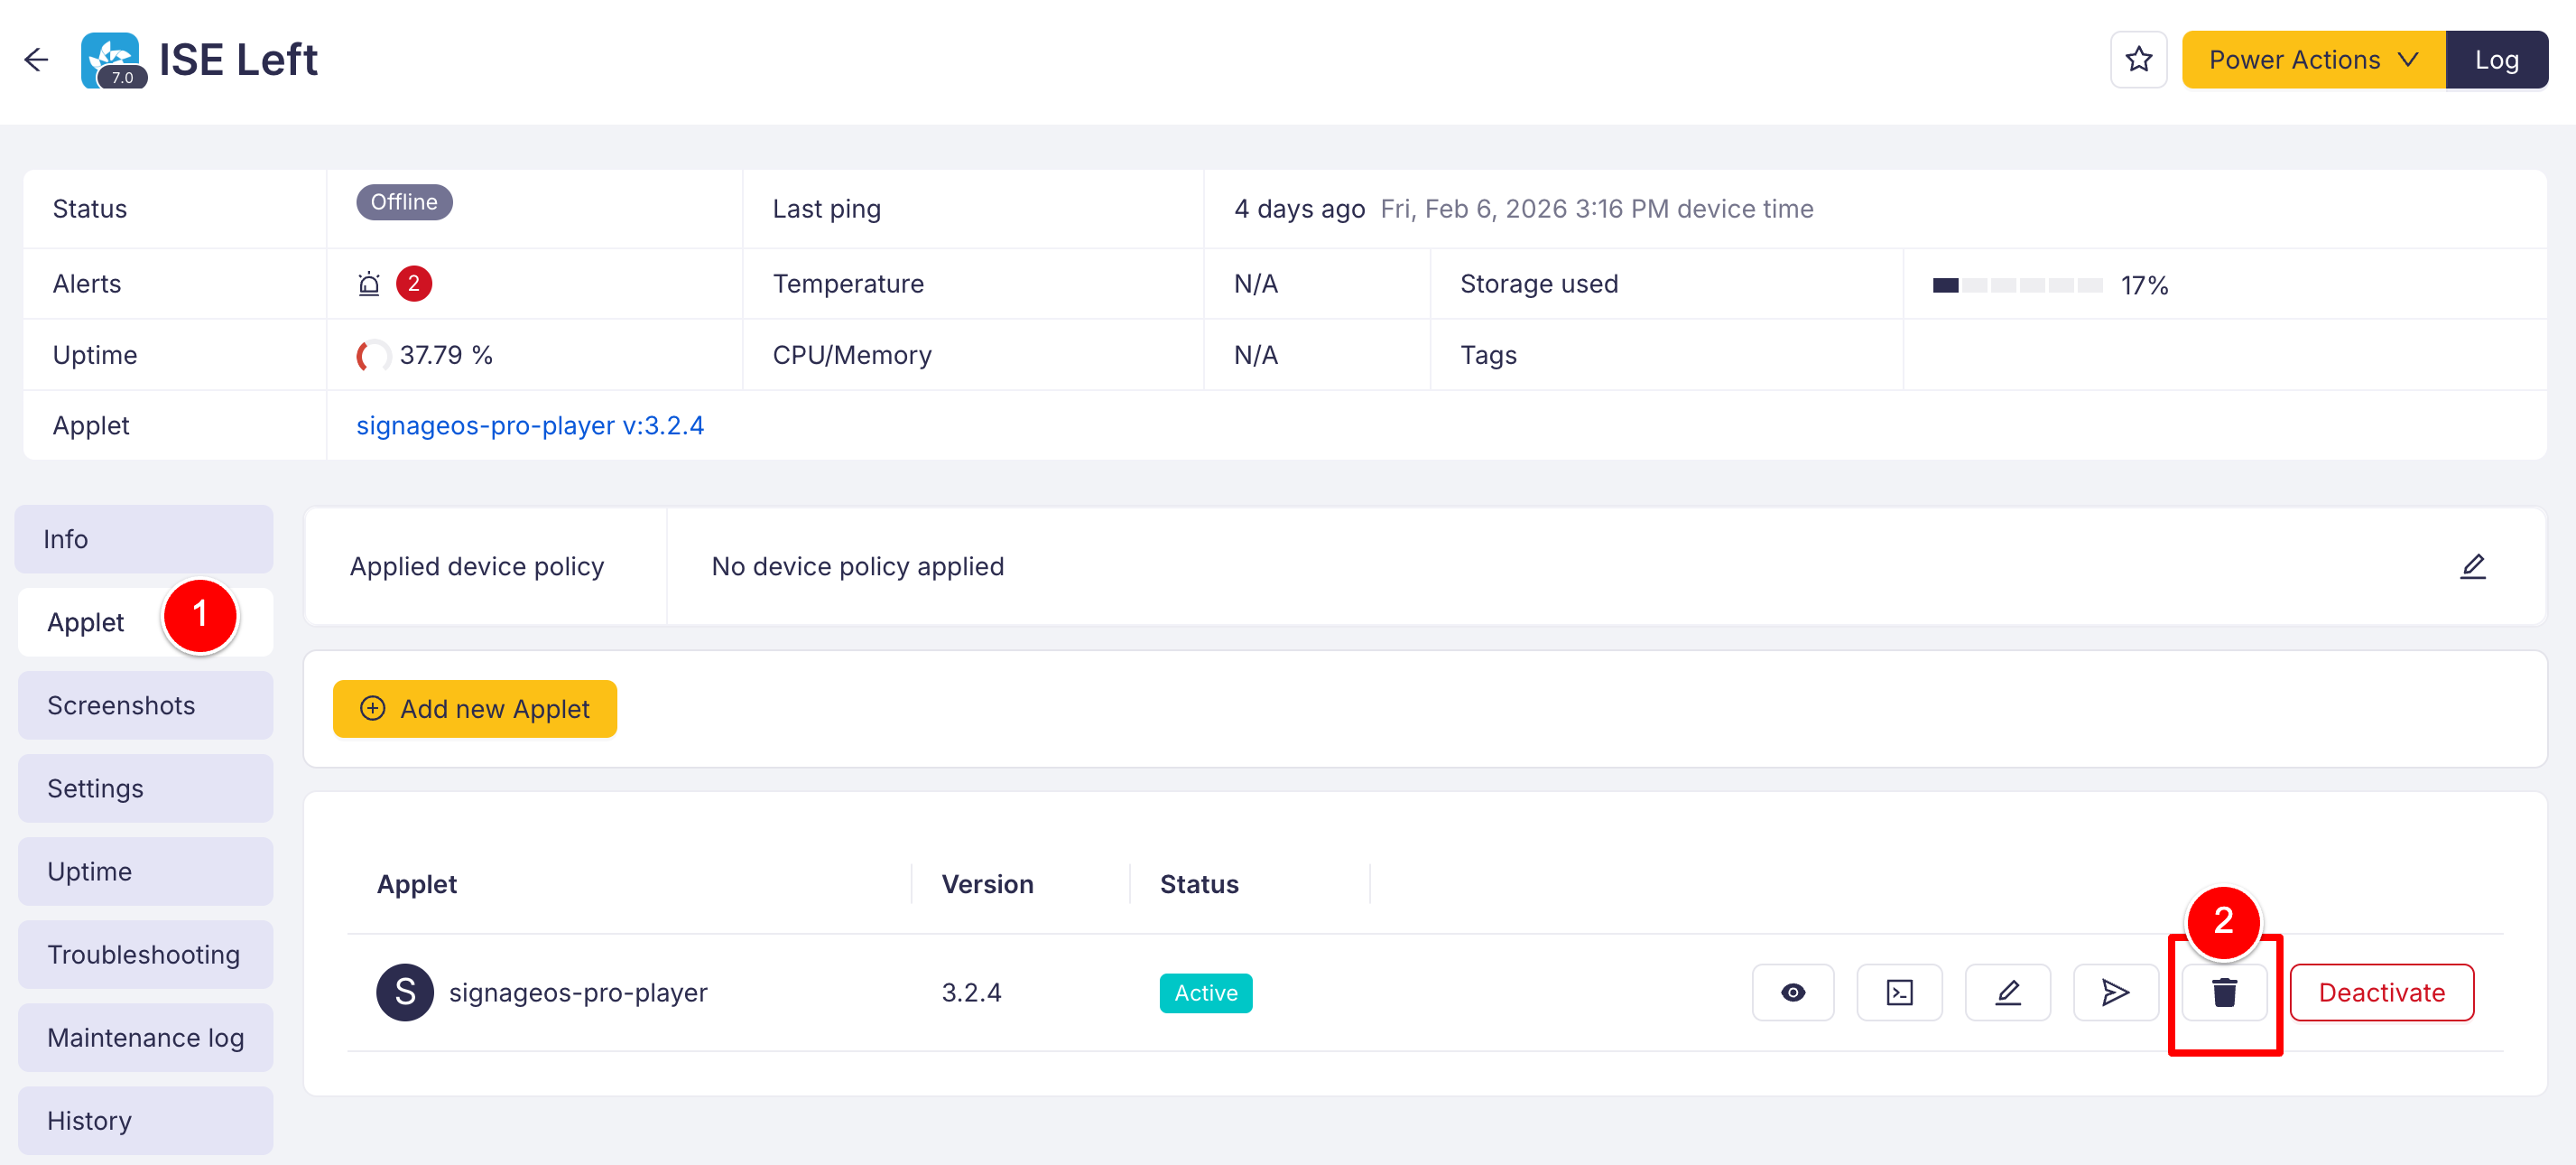Click the storage used progress bar
The image size is (2576, 1165).
(2017, 285)
